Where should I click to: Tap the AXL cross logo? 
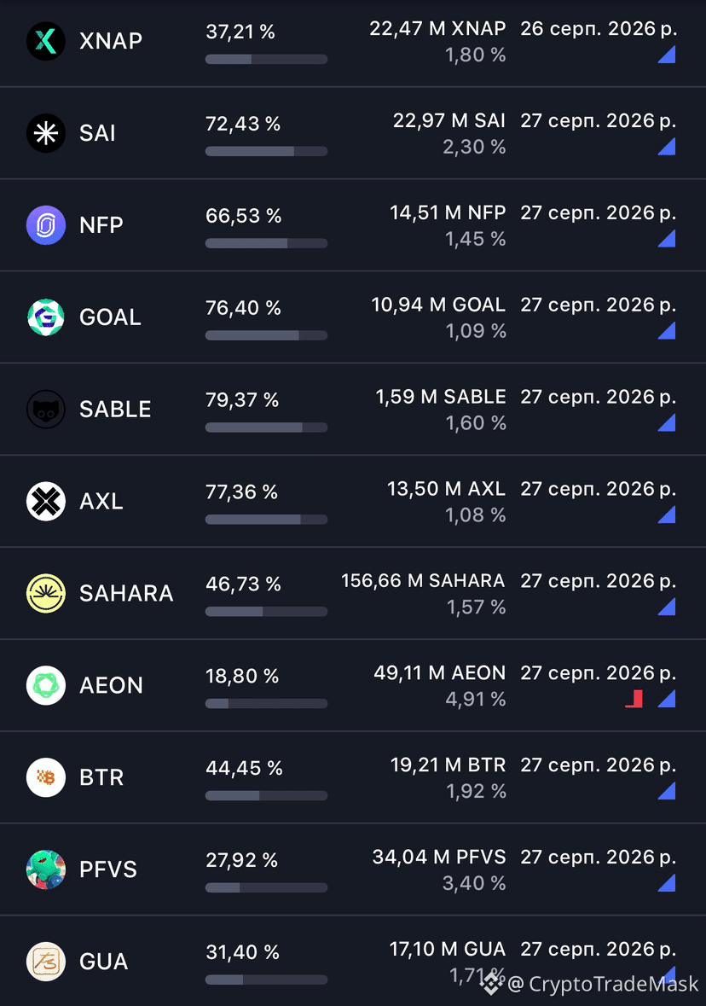pos(45,501)
